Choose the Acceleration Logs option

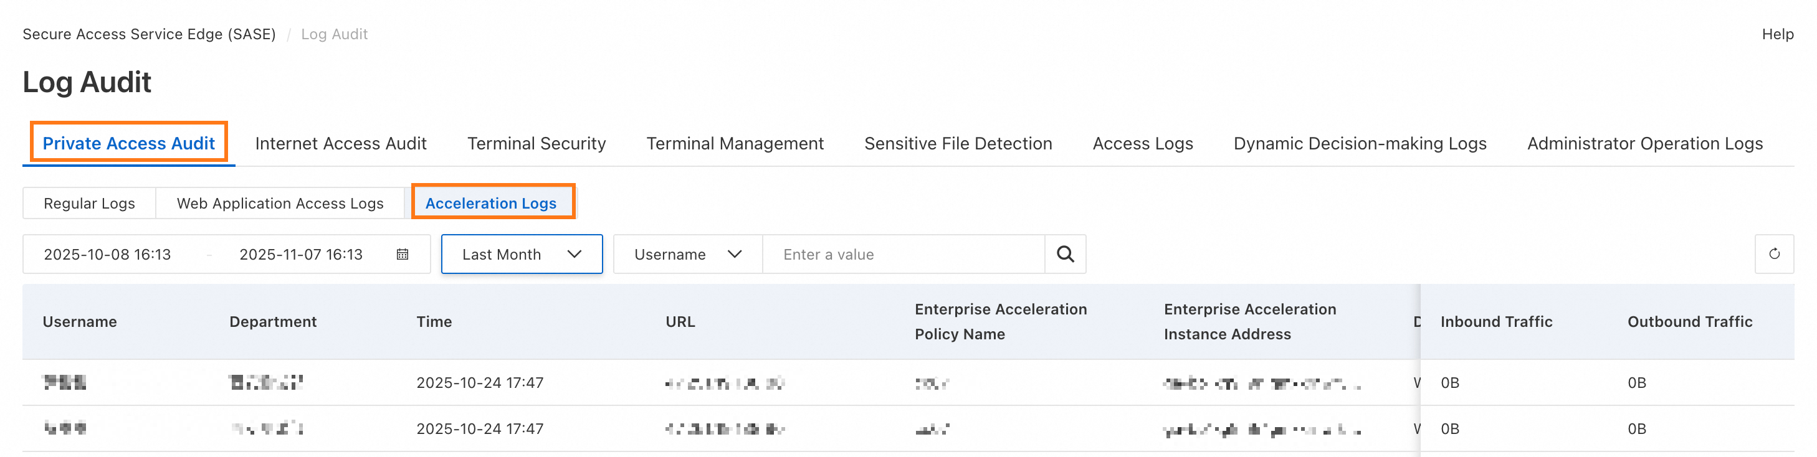point(491,203)
